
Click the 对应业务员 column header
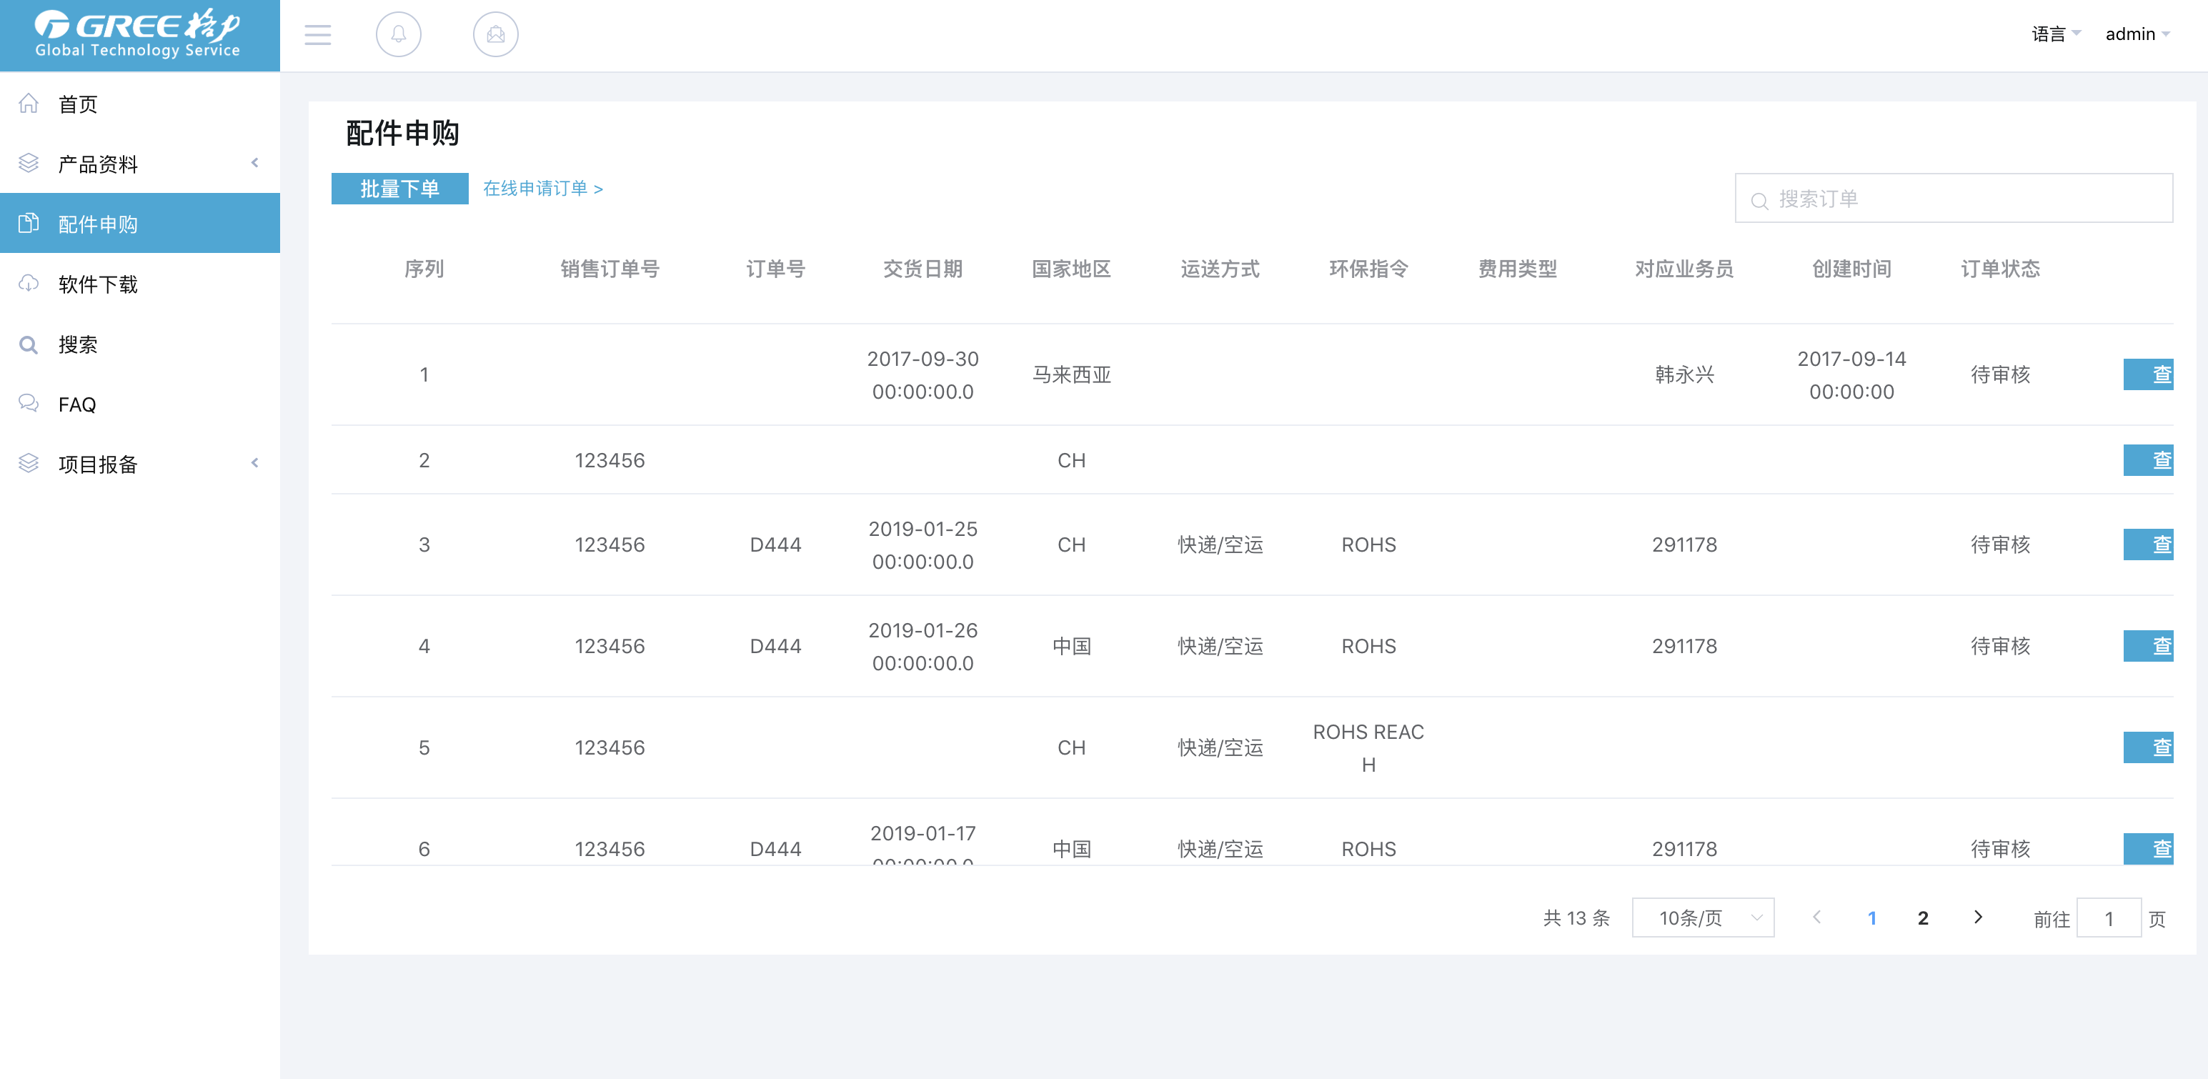[1684, 269]
